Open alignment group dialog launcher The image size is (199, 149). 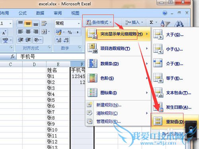tap(49, 47)
